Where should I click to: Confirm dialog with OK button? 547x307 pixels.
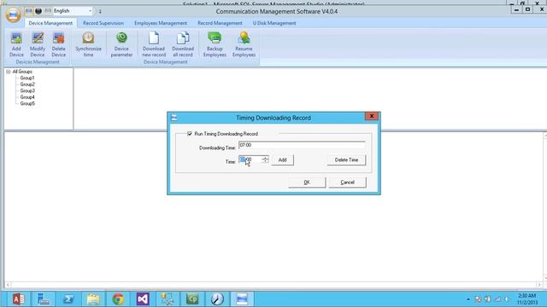307,182
